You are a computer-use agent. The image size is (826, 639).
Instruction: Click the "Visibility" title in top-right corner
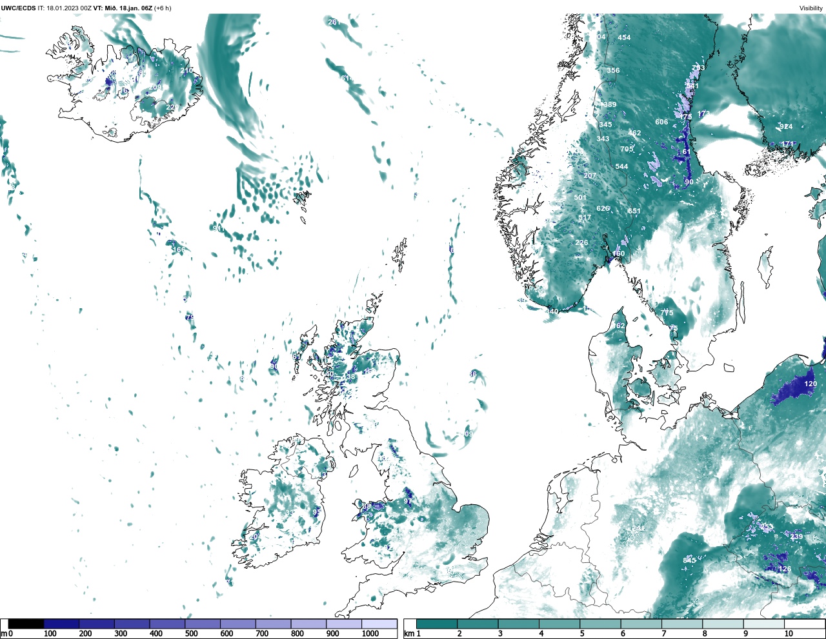pyautogui.click(x=811, y=8)
